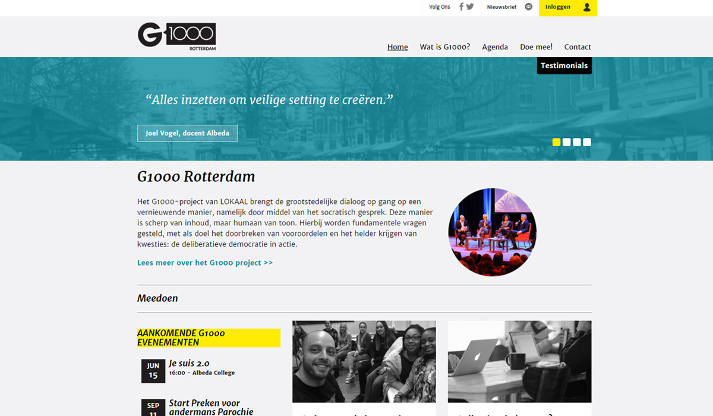Open the G1000 Facebook page icon

461,7
